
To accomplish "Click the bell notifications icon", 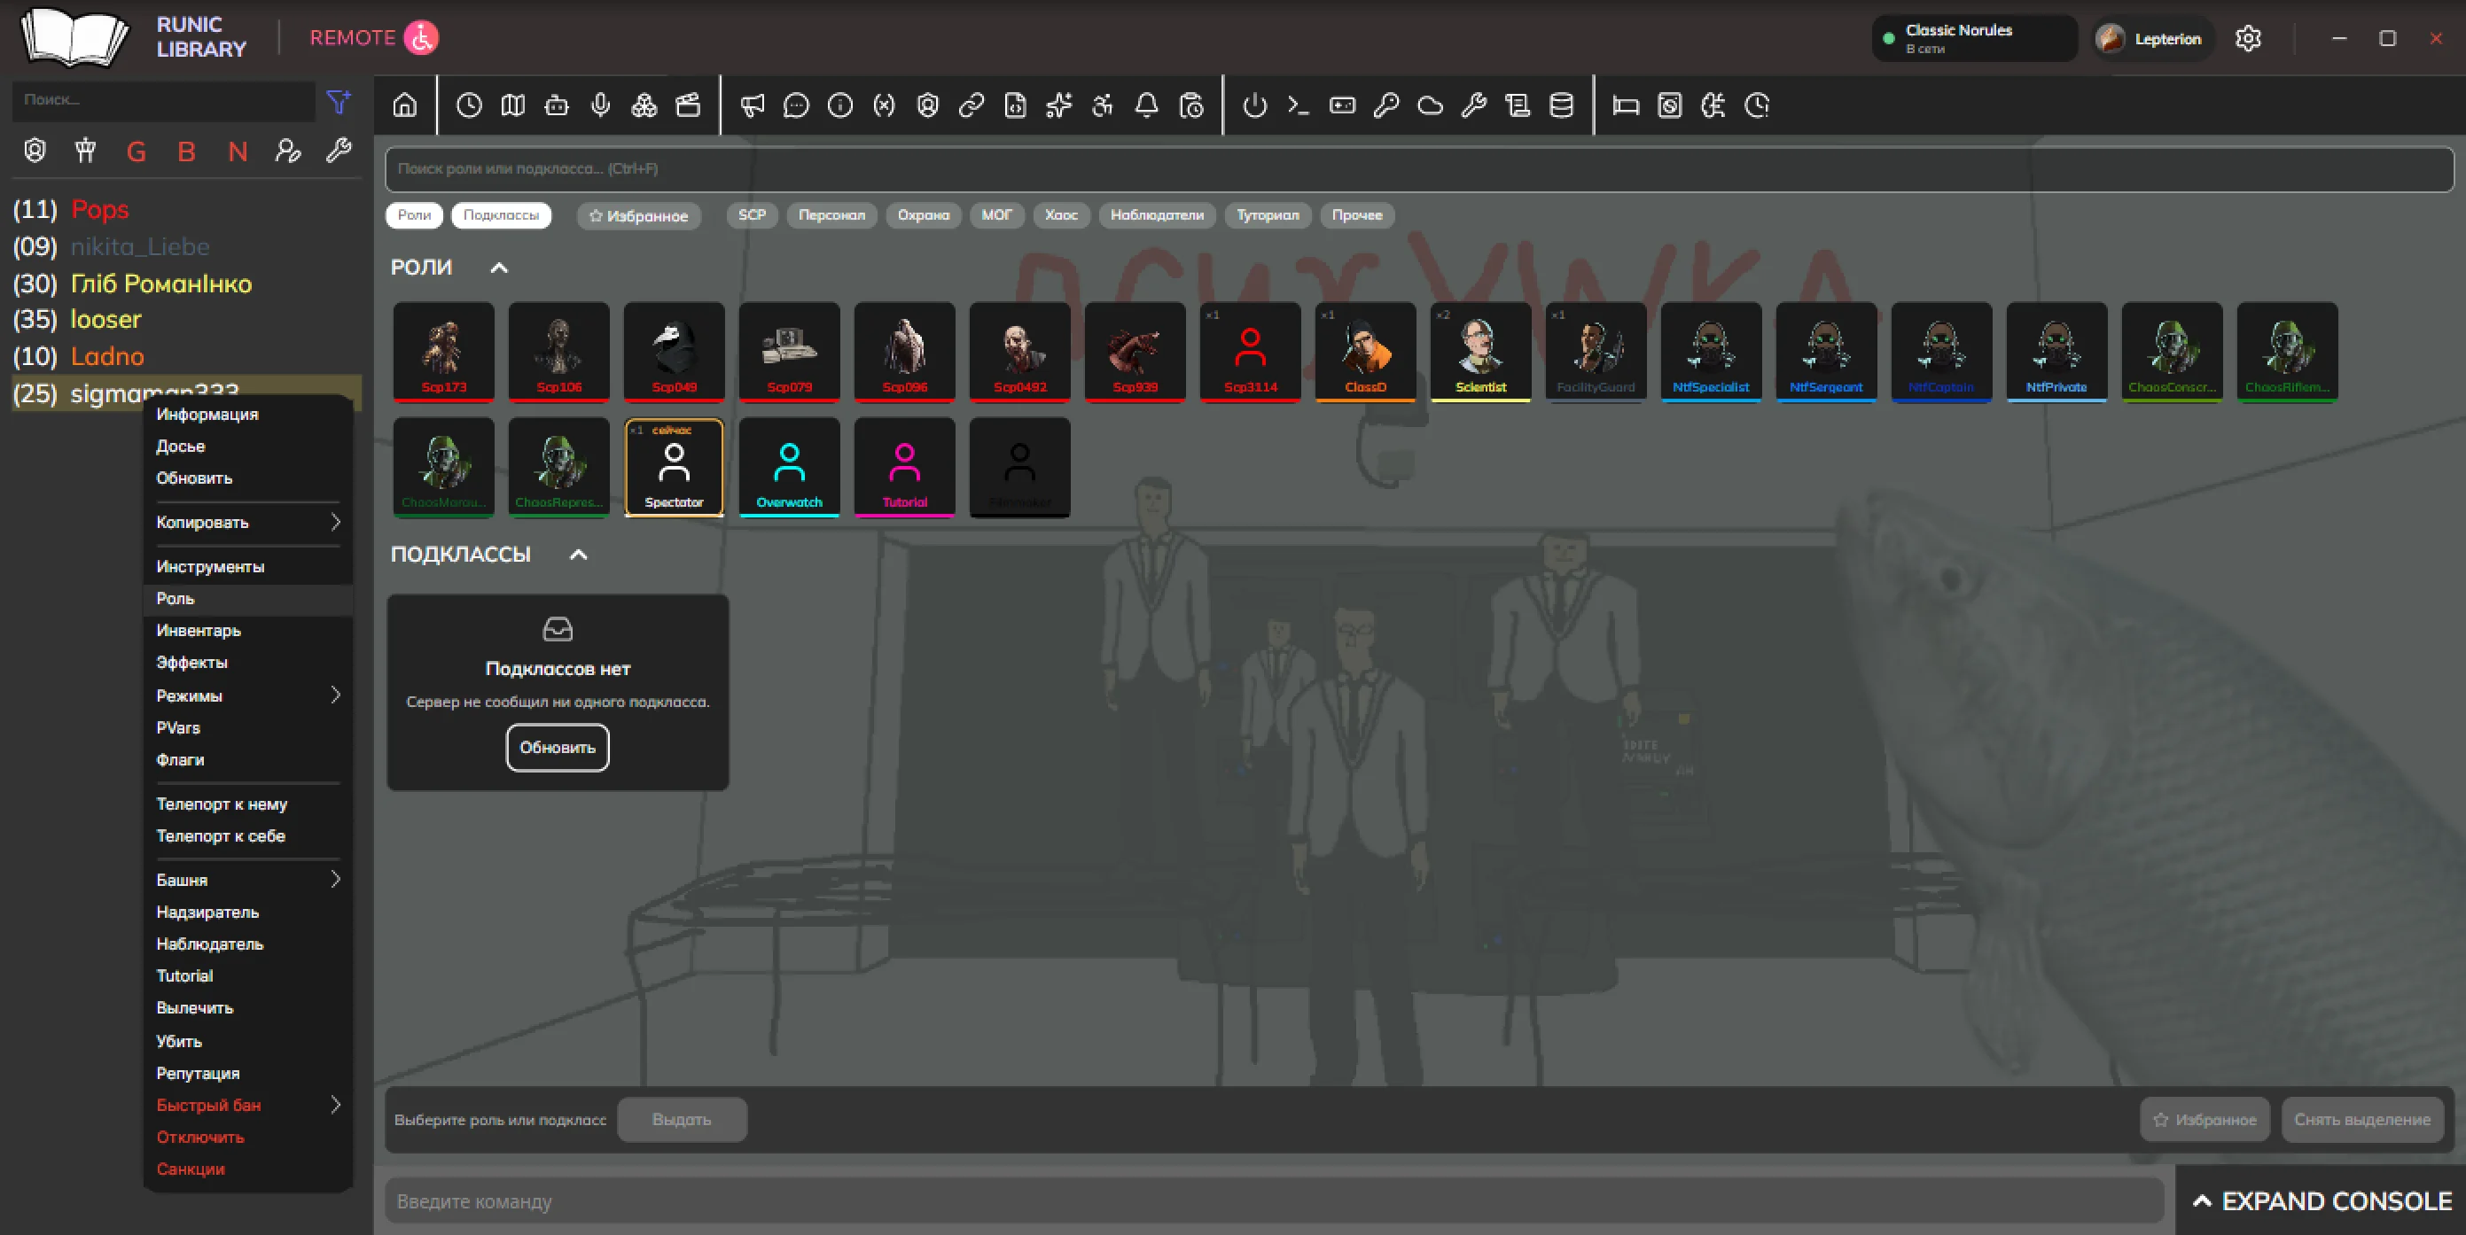I will 1147,105.
